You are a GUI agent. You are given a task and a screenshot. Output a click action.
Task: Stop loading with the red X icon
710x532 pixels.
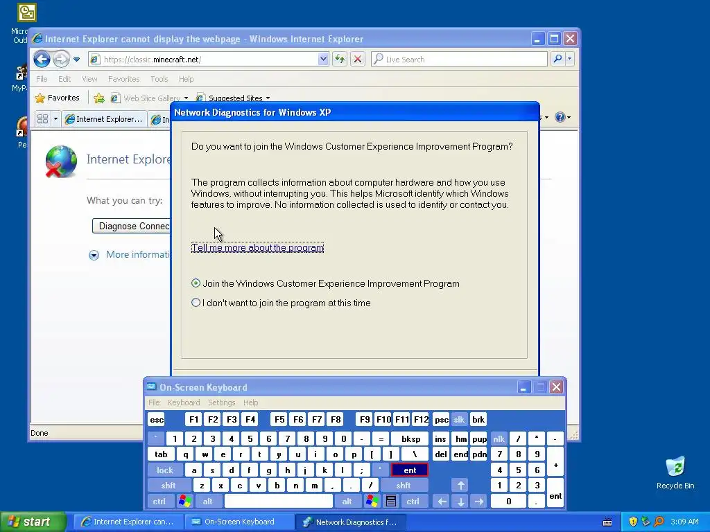tap(358, 60)
